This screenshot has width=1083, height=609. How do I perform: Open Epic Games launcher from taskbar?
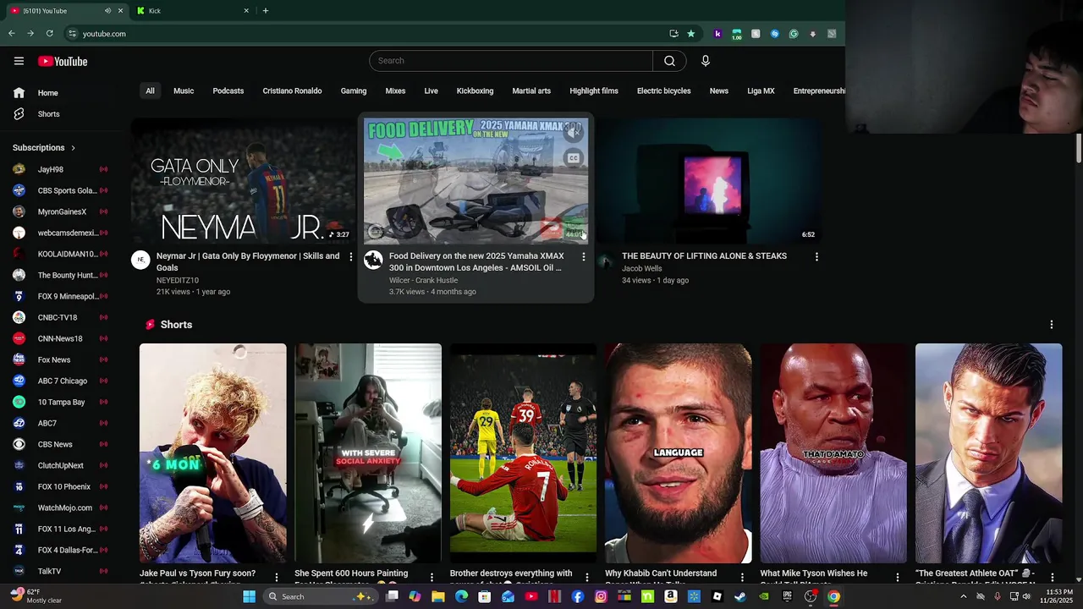click(x=787, y=596)
